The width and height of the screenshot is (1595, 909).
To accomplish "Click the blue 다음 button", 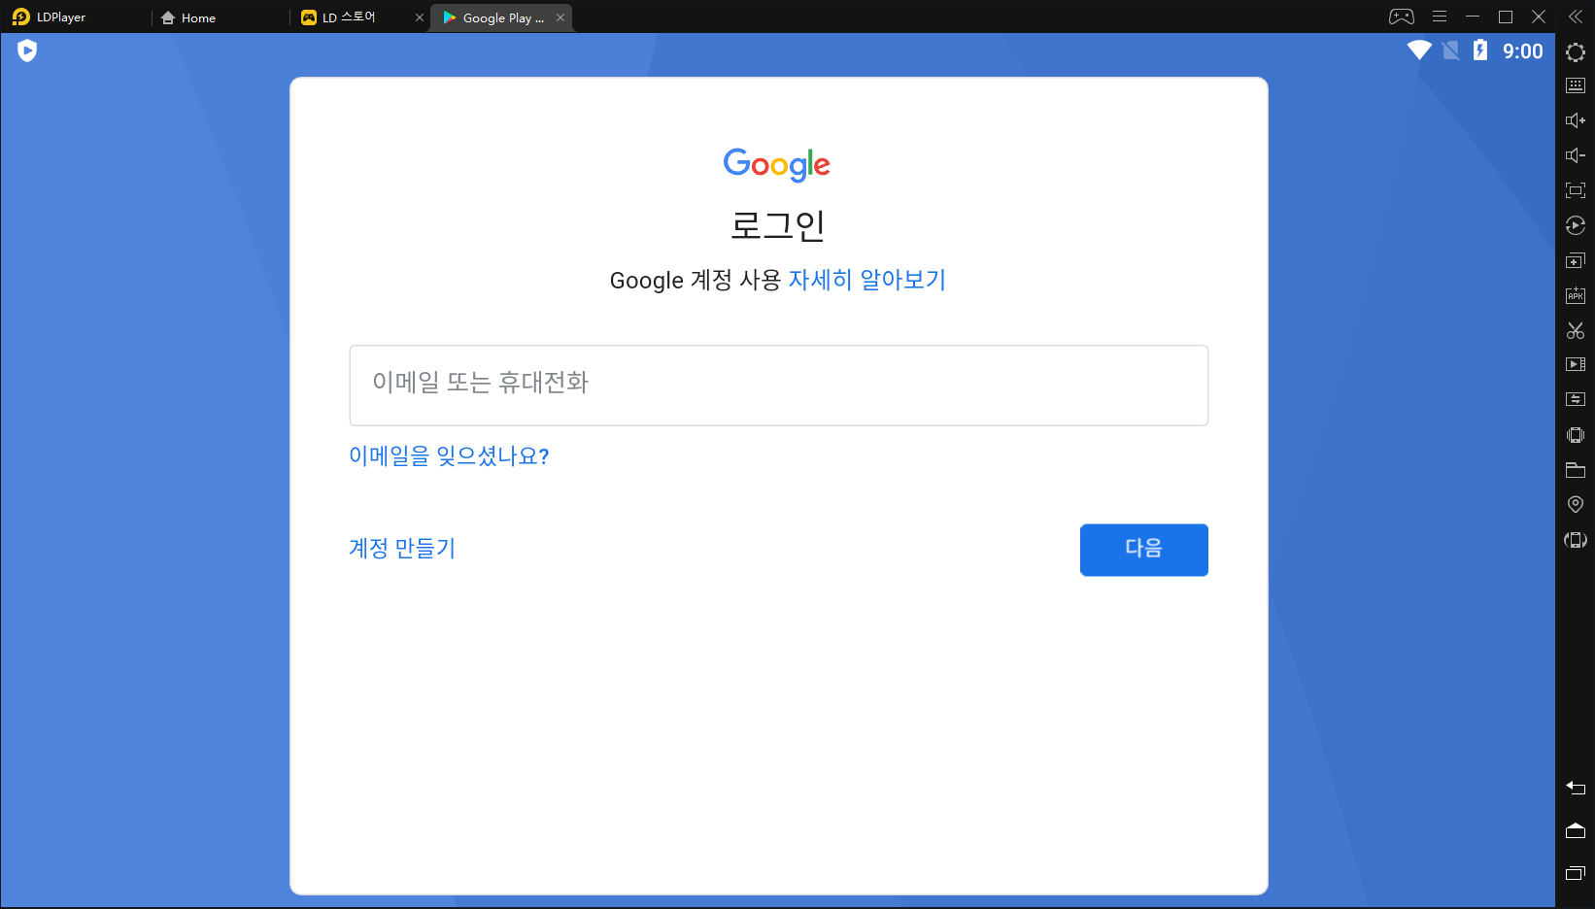I will point(1144,550).
